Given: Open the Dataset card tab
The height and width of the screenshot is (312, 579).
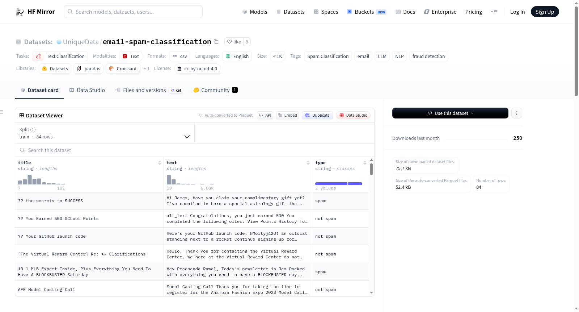Looking at the screenshot, I should point(39,90).
